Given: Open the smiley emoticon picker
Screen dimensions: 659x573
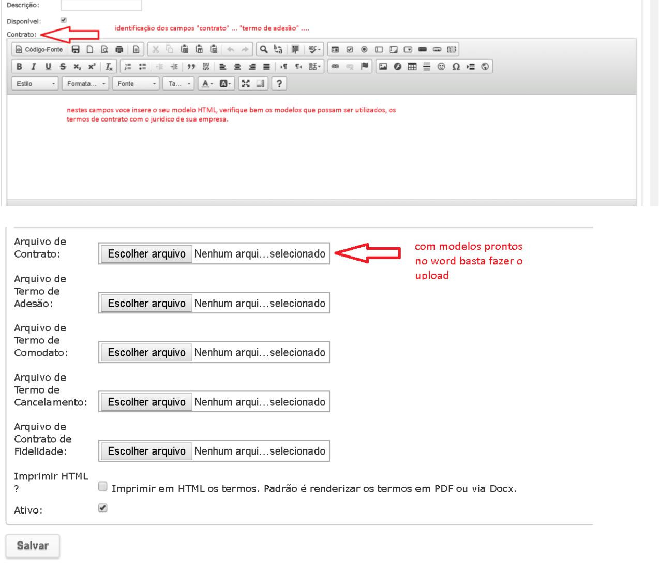Looking at the screenshot, I should pos(441,67).
